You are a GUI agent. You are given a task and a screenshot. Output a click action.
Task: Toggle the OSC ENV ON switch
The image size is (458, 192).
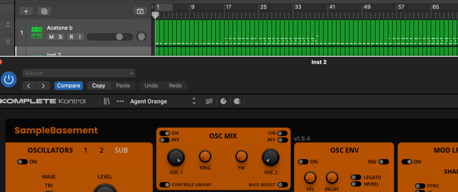click(x=303, y=162)
